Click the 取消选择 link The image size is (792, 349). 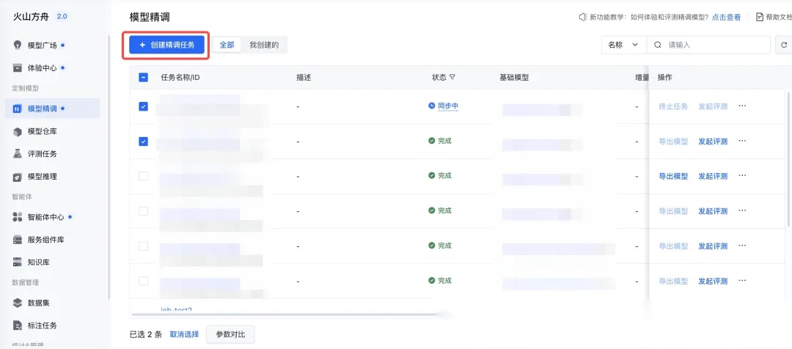184,334
